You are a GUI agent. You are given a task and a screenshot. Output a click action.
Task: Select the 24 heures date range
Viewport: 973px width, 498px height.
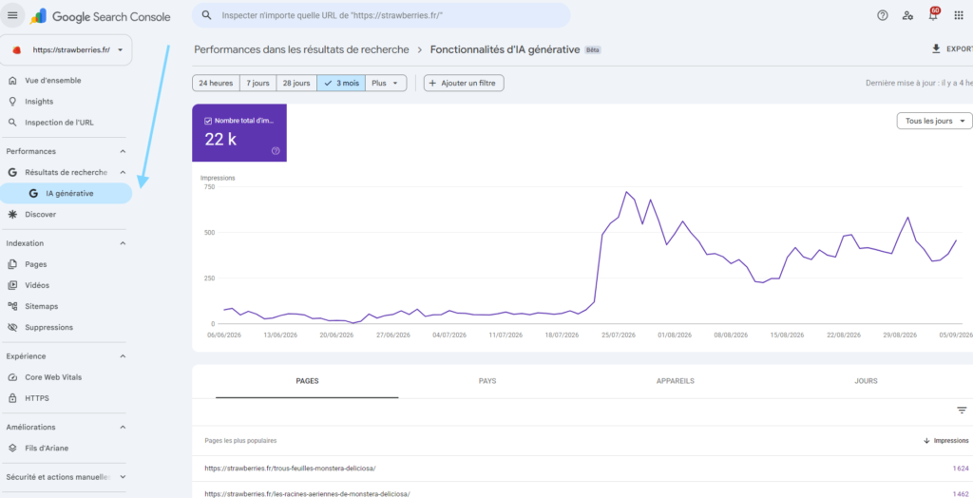(216, 84)
